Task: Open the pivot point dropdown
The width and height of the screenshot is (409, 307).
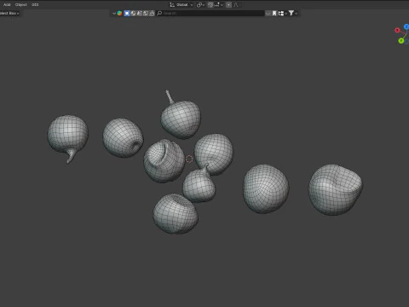Action: click(200, 5)
